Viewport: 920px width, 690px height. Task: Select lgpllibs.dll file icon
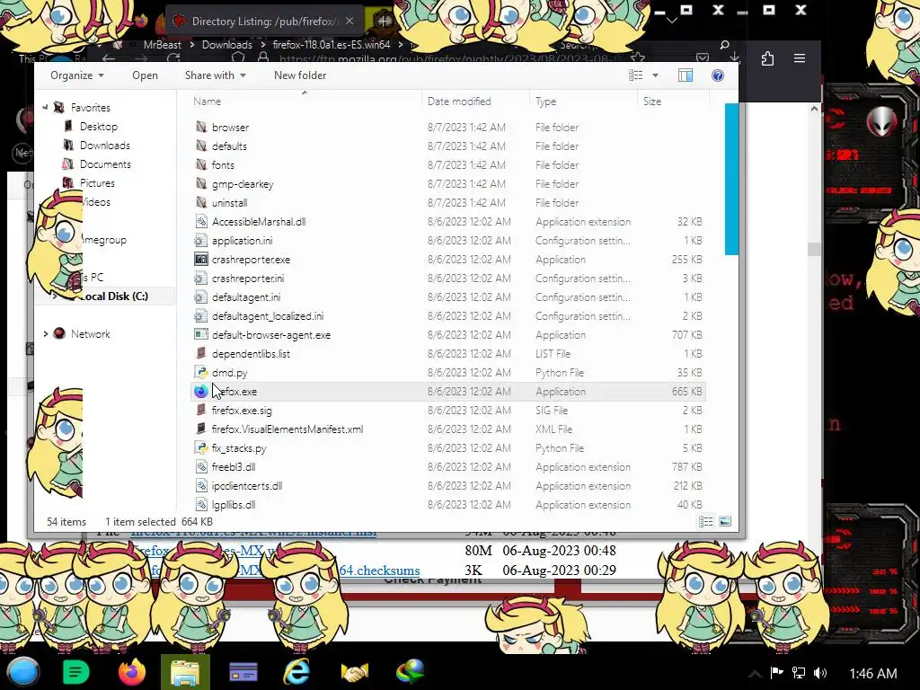[201, 504]
